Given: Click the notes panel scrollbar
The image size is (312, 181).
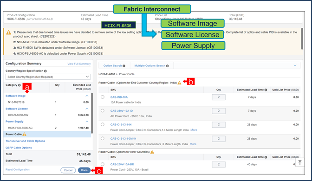Looking at the screenshot, I should click(302, 39).
